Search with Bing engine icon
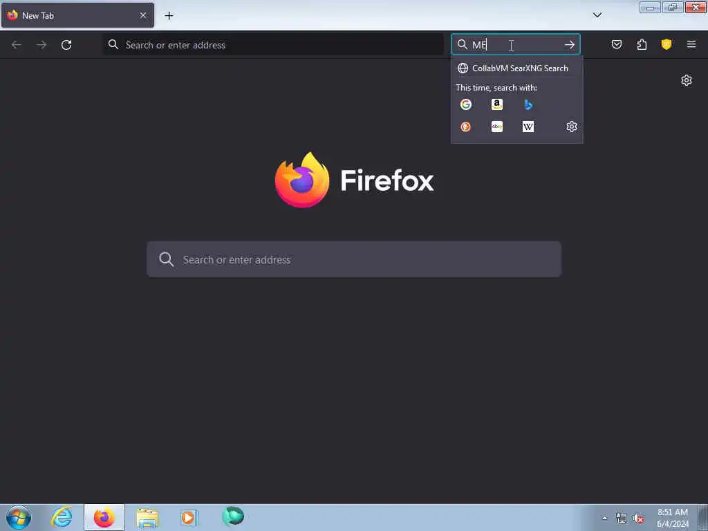 (x=528, y=104)
